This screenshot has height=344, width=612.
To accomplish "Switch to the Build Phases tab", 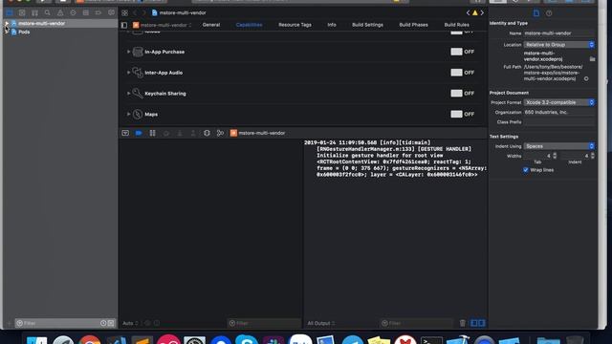I will tap(413, 25).
